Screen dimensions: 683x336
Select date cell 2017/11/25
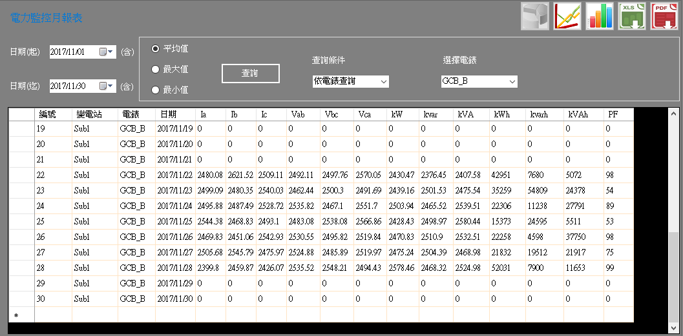coord(176,221)
